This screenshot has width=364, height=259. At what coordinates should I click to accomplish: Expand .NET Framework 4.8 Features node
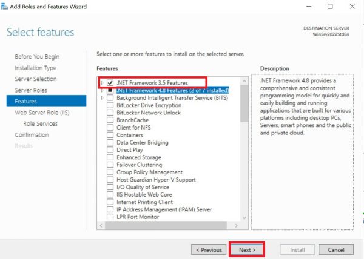click(102, 90)
